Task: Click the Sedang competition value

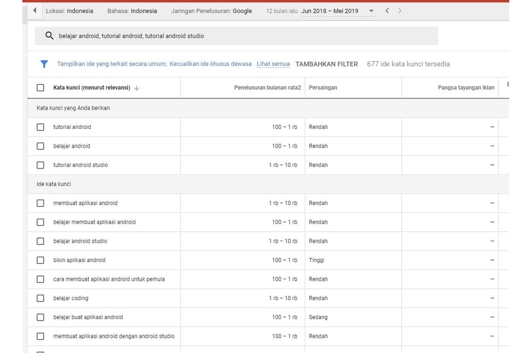Action: click(x=318, y=317)
